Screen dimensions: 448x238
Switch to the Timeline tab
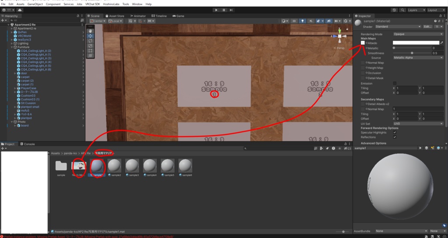click(x=159, y=16)
